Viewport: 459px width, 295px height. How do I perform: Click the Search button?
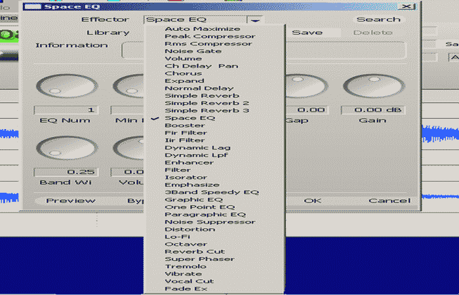[378, 20]
